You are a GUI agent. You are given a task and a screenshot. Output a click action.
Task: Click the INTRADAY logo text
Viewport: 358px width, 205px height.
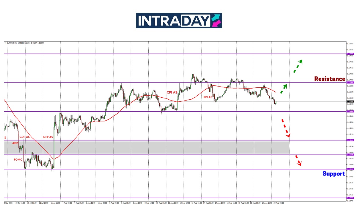point(174,21)
